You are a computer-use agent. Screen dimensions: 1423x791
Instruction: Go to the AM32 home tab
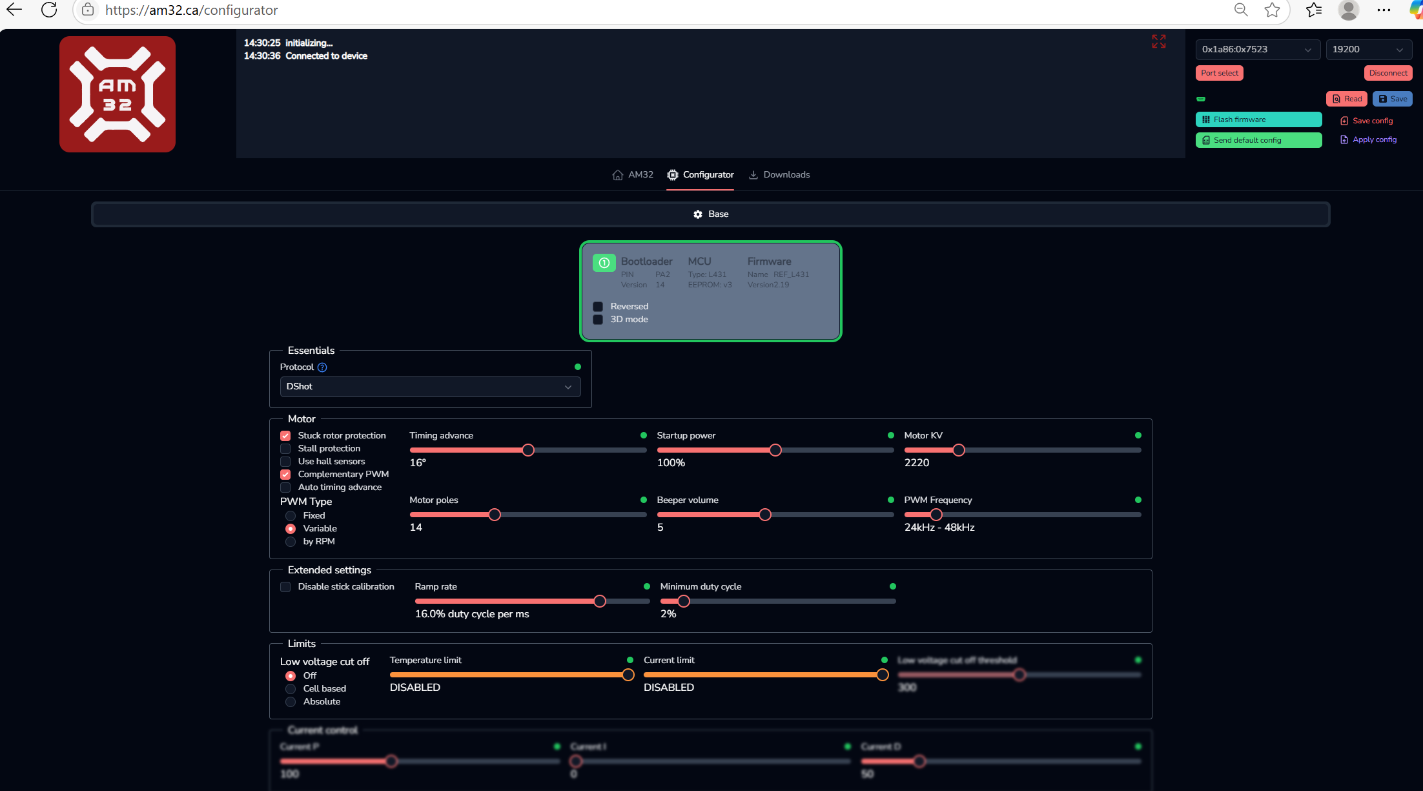[633, 175]
